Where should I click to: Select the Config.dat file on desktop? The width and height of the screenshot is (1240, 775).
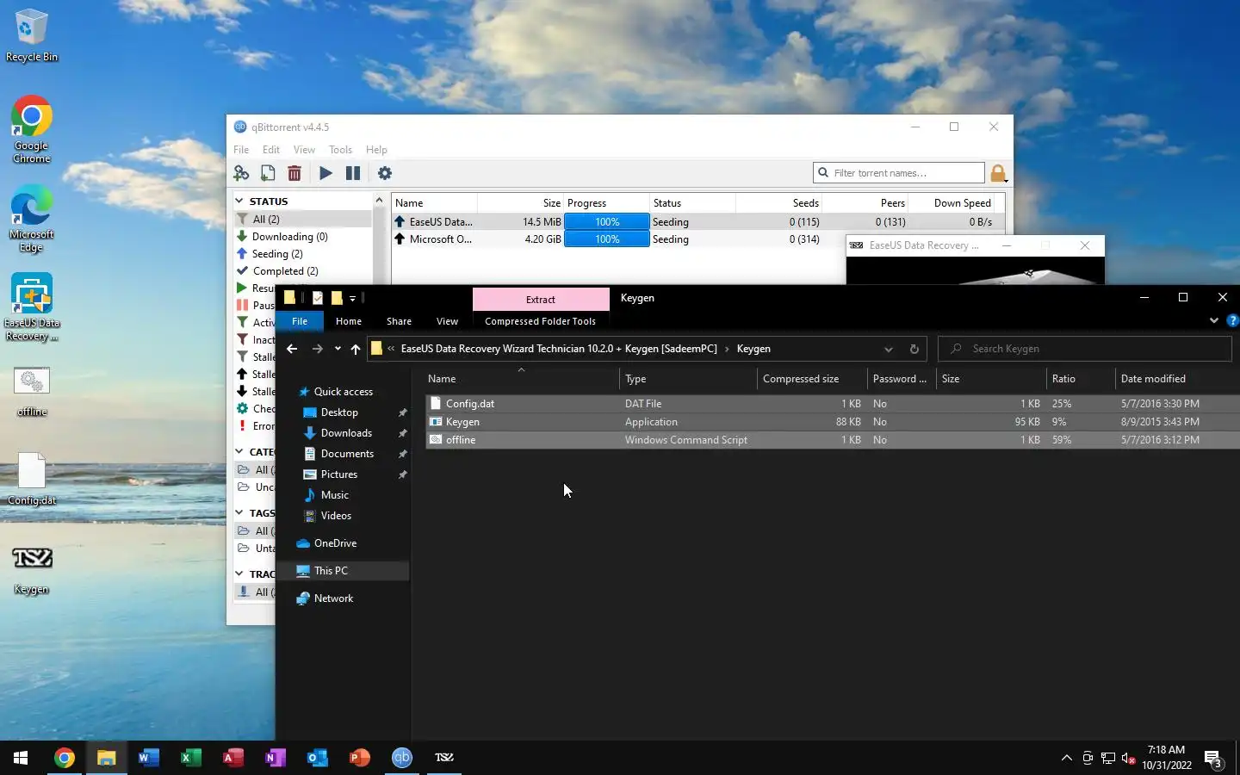click(x=32, y=480)
